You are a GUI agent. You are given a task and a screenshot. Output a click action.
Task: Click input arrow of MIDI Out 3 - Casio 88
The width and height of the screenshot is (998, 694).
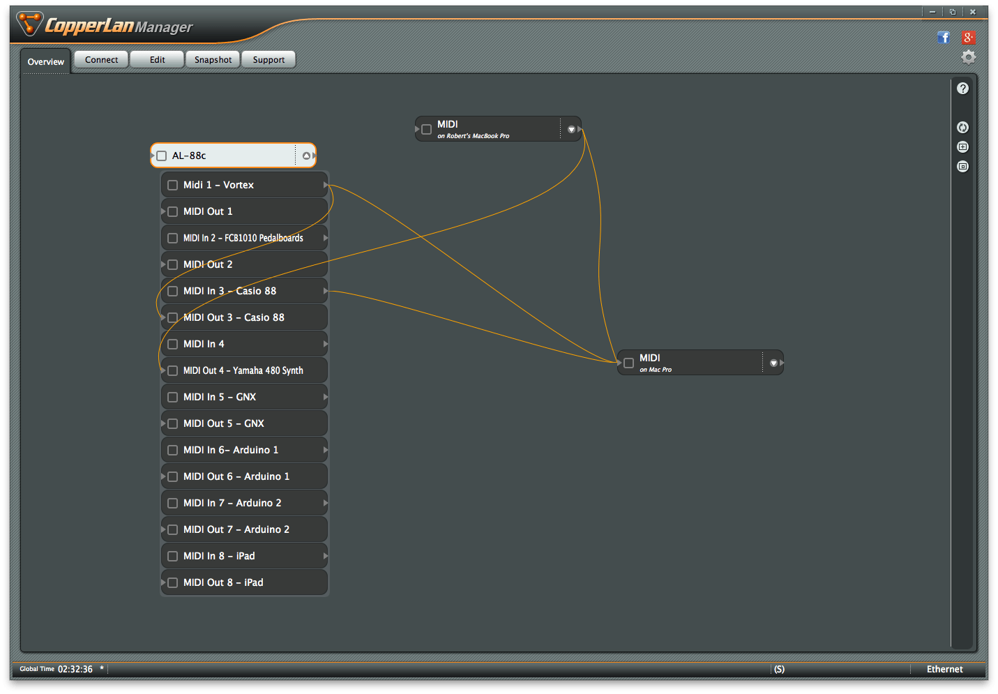[x=163, y=317]
